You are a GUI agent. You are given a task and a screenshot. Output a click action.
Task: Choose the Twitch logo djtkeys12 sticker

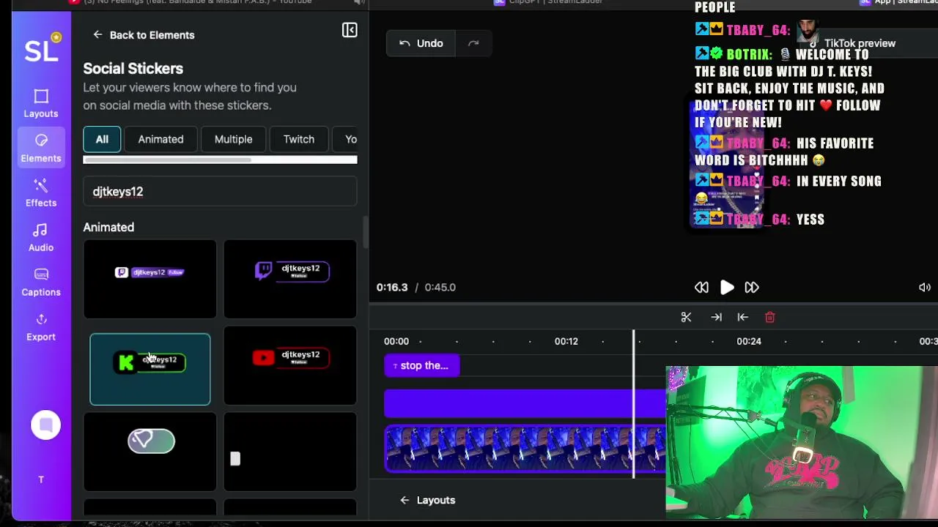coord(290,279)
